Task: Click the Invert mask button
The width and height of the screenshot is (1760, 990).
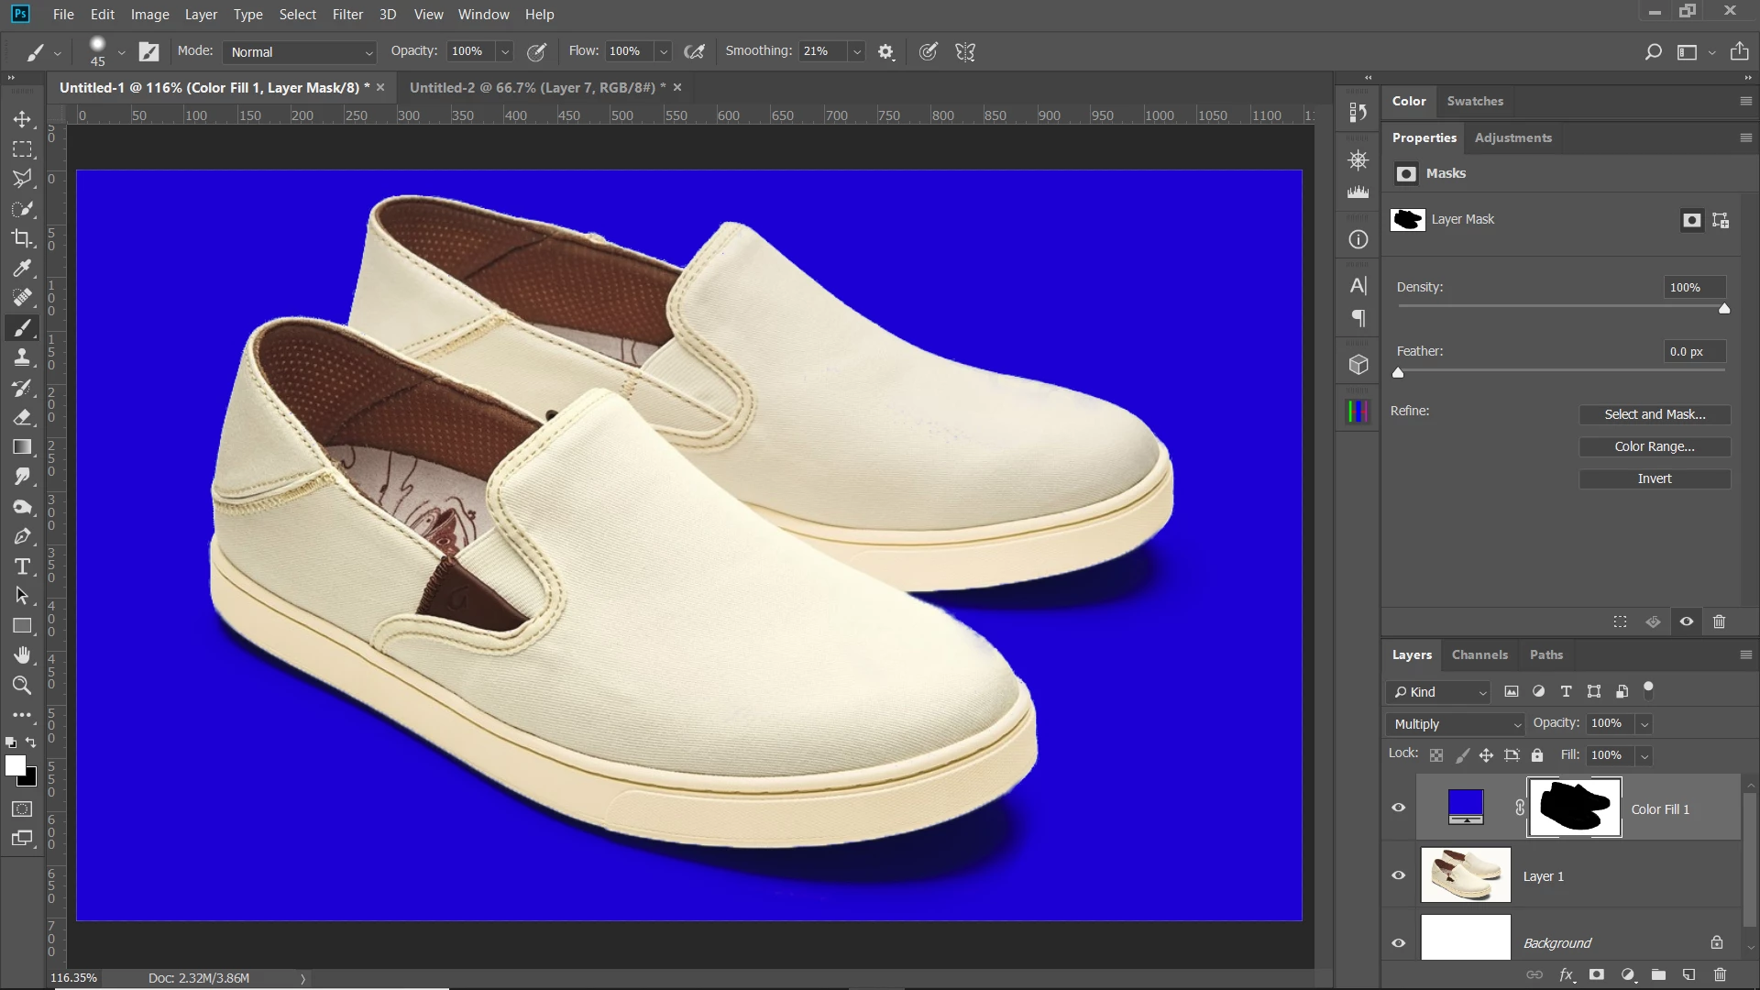Action: pyautogui.click(x=1655, y=478)
